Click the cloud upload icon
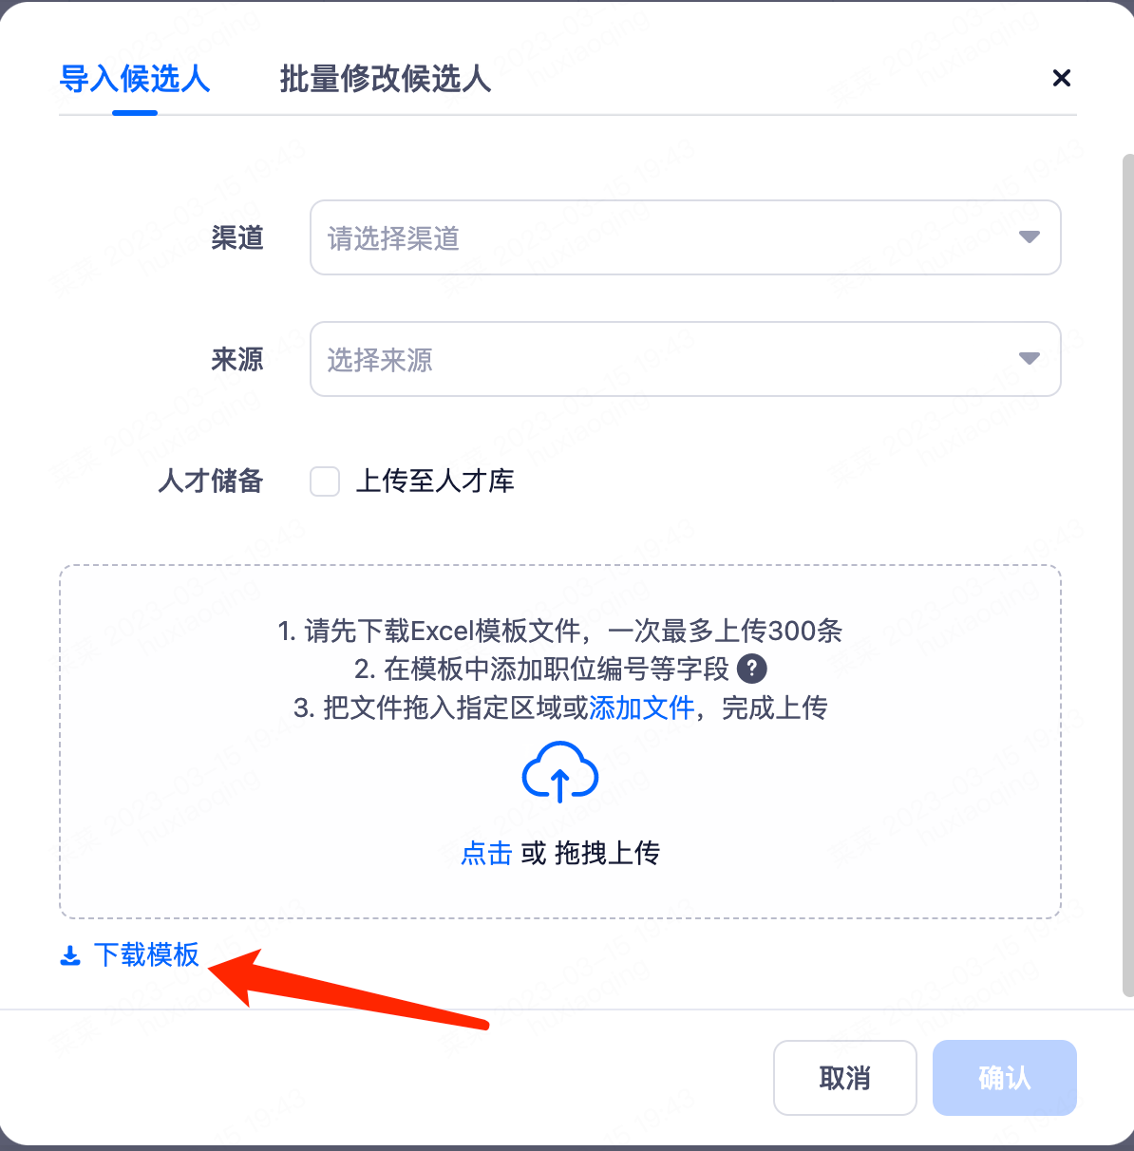Screen dimensions: 1134x1151 click(560, 772)
